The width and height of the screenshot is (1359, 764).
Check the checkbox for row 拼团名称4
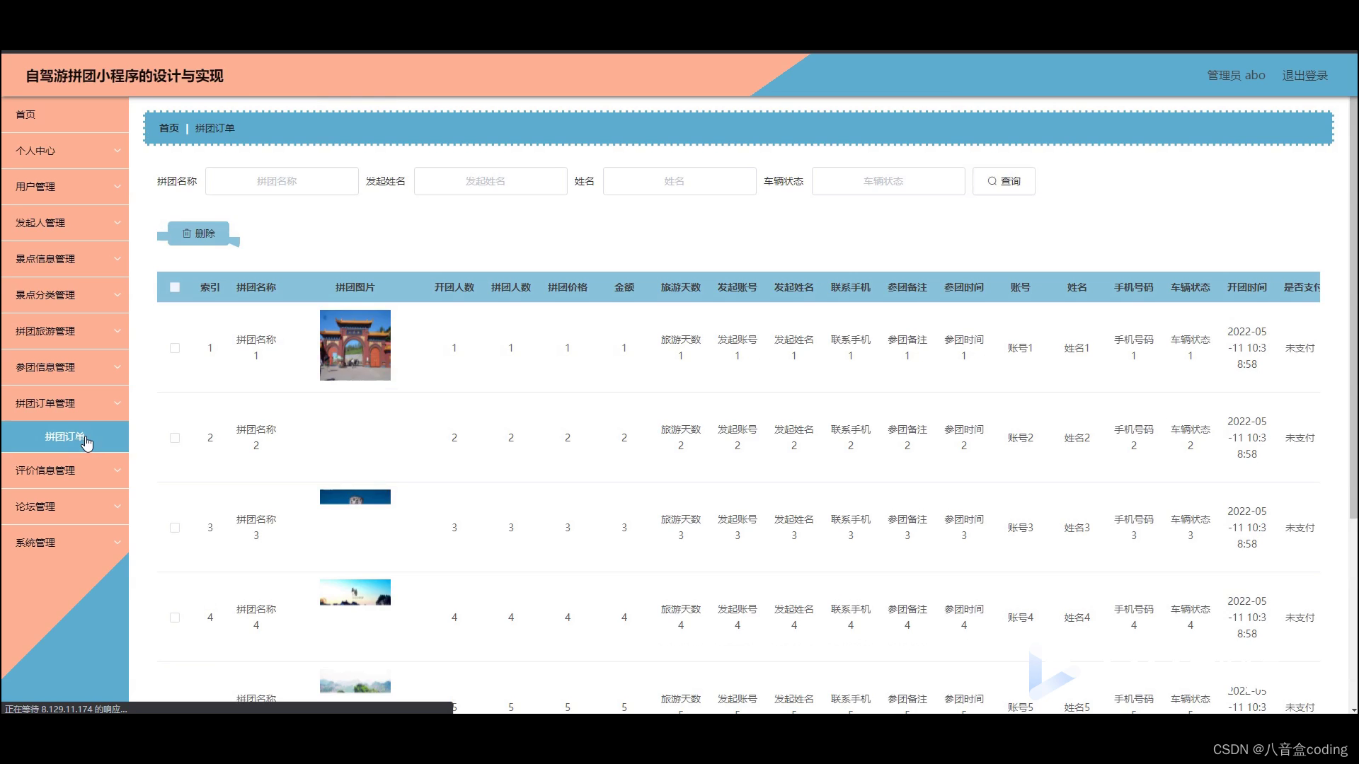[175, 618]
